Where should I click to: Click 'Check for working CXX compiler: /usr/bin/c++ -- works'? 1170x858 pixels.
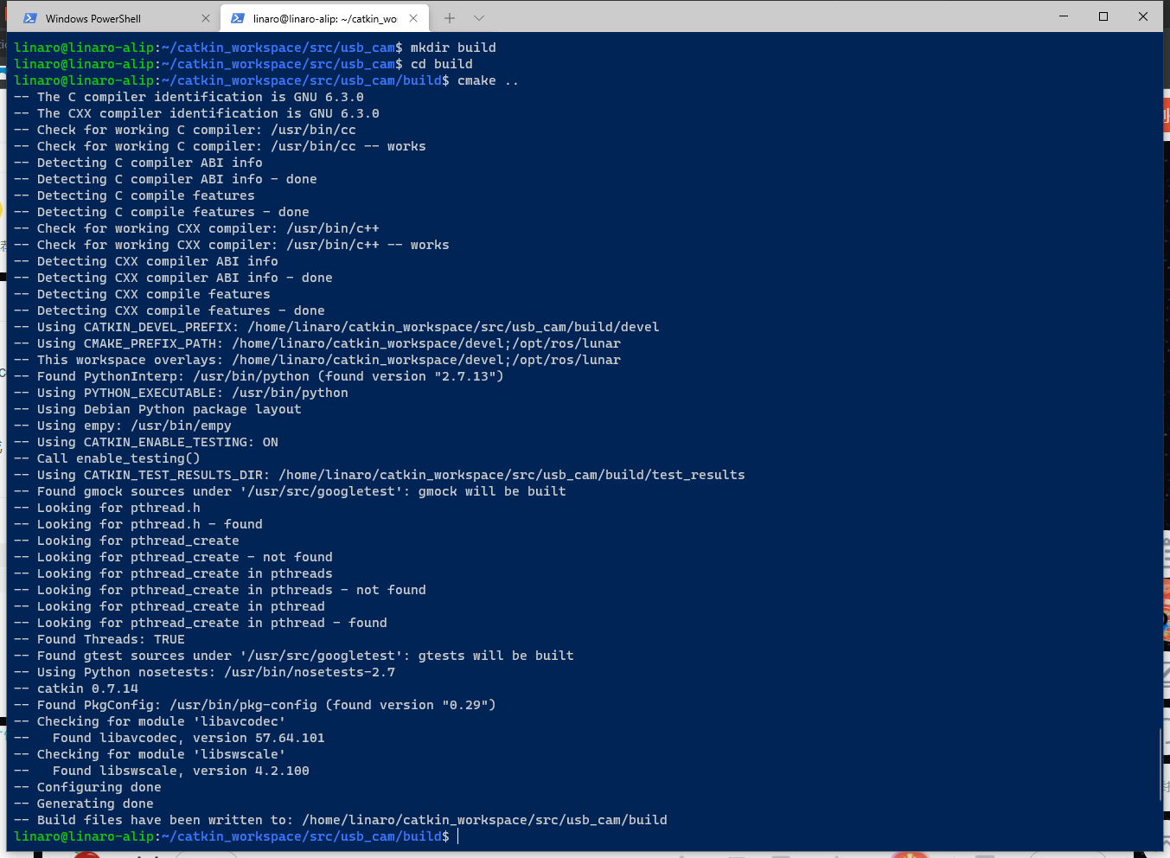tap(232, 245)
